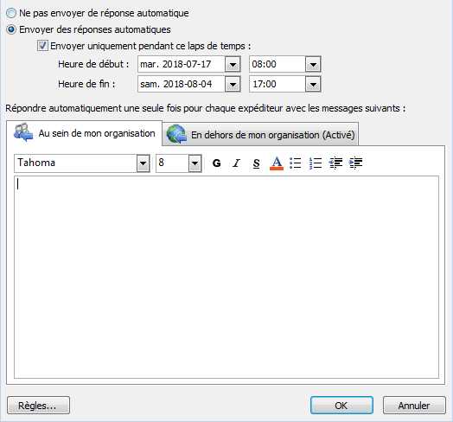
Task: Expand the font size 8 dropdown
Action: click(x=195, y=163)
